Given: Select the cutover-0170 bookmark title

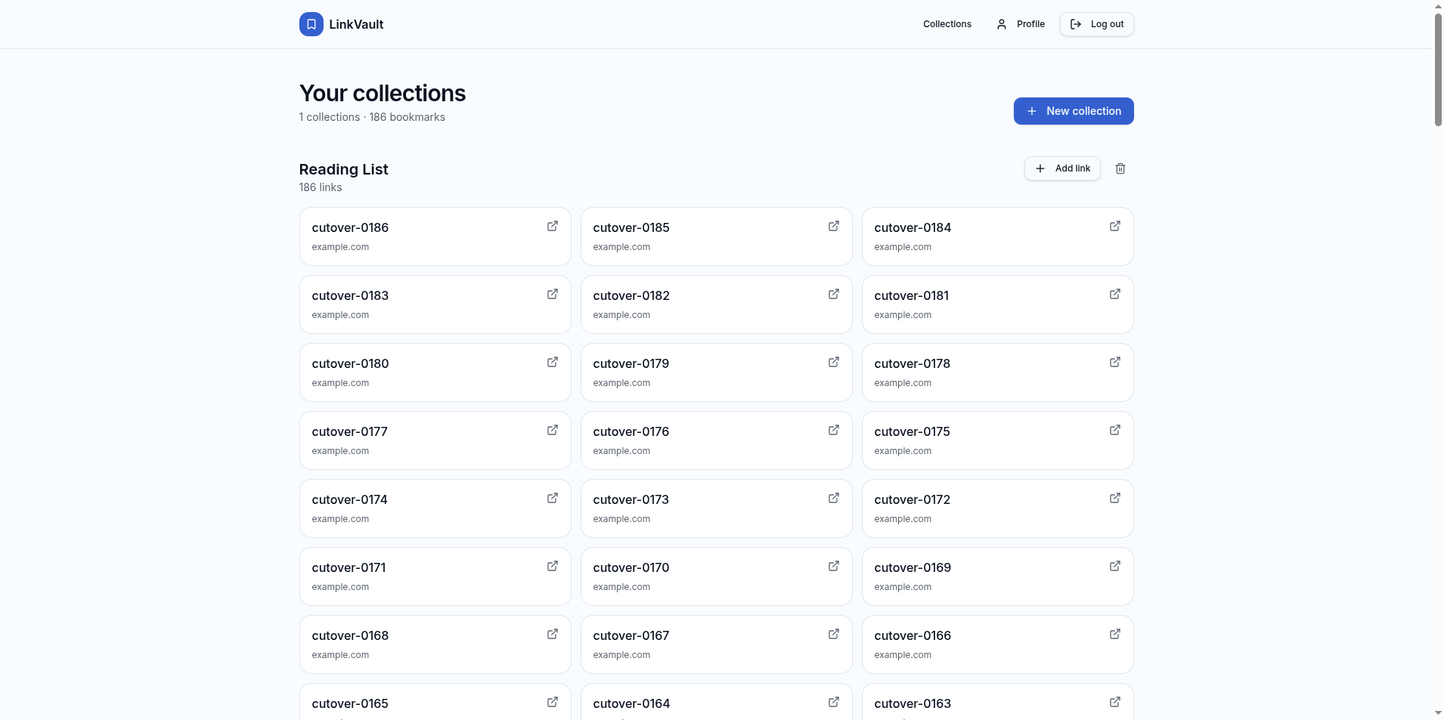Looking at the screenshot, I should click(x=631, y=567).
